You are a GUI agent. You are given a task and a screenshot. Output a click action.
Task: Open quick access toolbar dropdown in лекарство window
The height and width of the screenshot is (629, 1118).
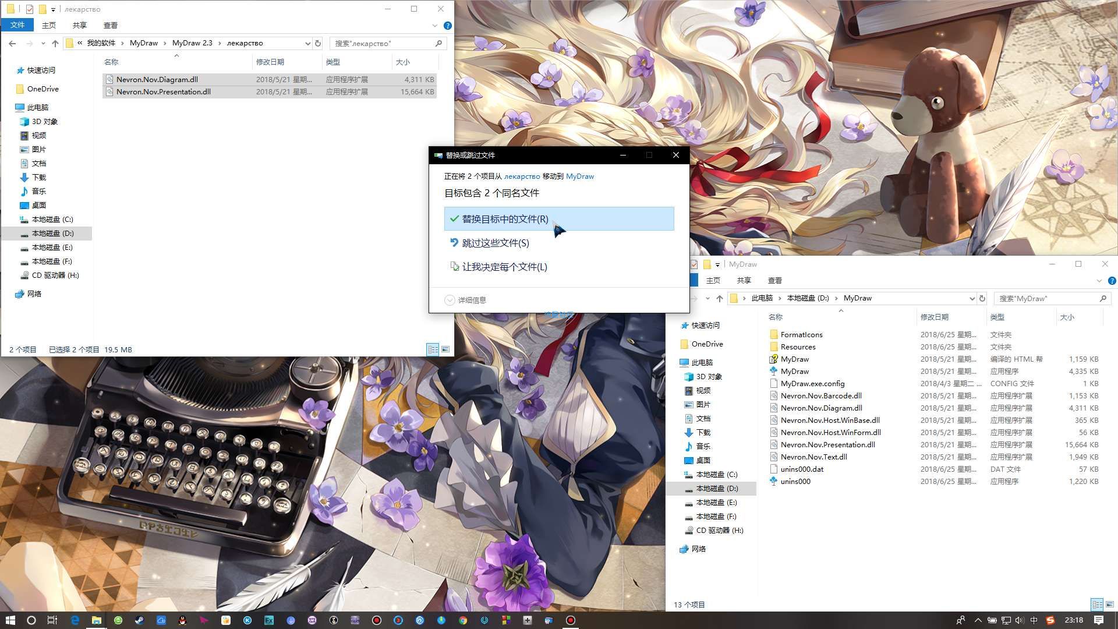pyautogui.click(x=53, y=9)
